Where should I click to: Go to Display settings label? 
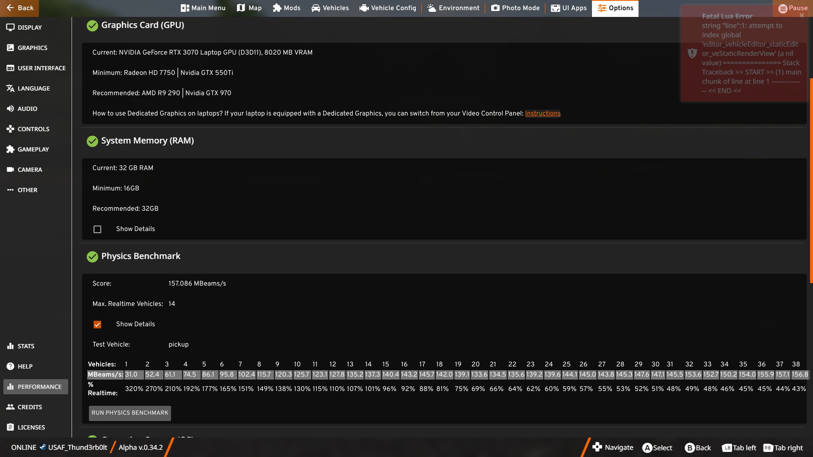(x=30, y=28)
